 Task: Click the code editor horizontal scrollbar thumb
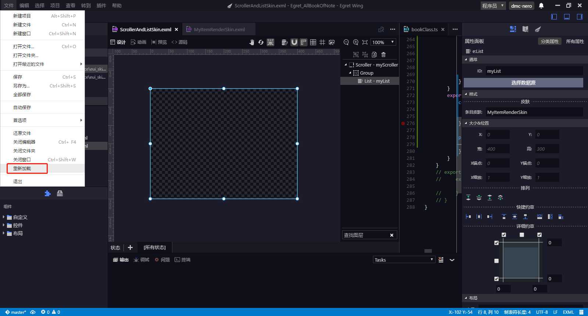pyautogui.click(x=428, y=251)
